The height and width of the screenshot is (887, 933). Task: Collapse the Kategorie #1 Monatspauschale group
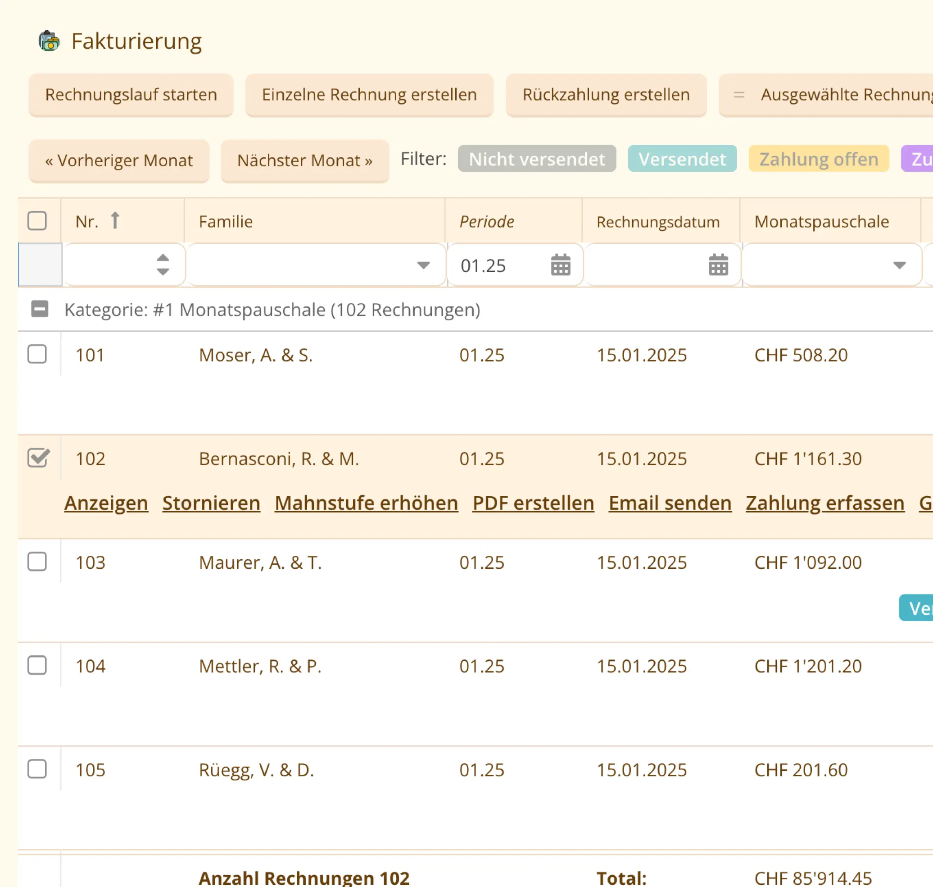click(x=40, y=309)
